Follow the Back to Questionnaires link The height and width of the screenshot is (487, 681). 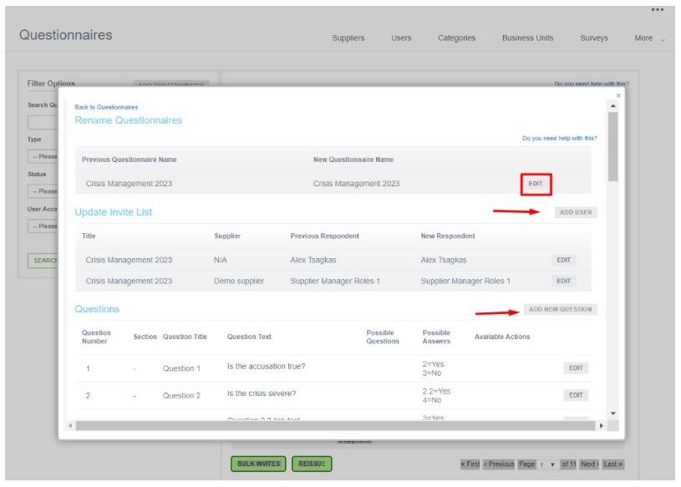tap(106, 107)
